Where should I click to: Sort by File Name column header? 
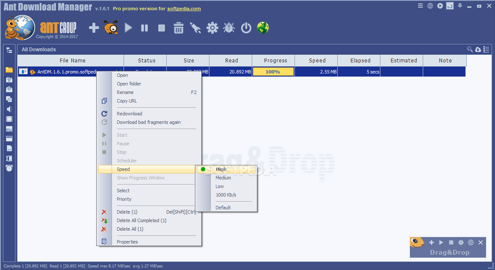[71, 60]
